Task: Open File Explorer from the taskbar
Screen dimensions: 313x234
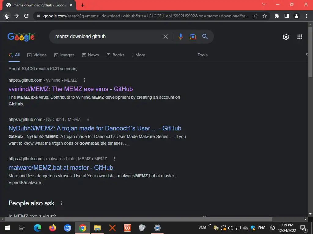Action: pos(98,228)
